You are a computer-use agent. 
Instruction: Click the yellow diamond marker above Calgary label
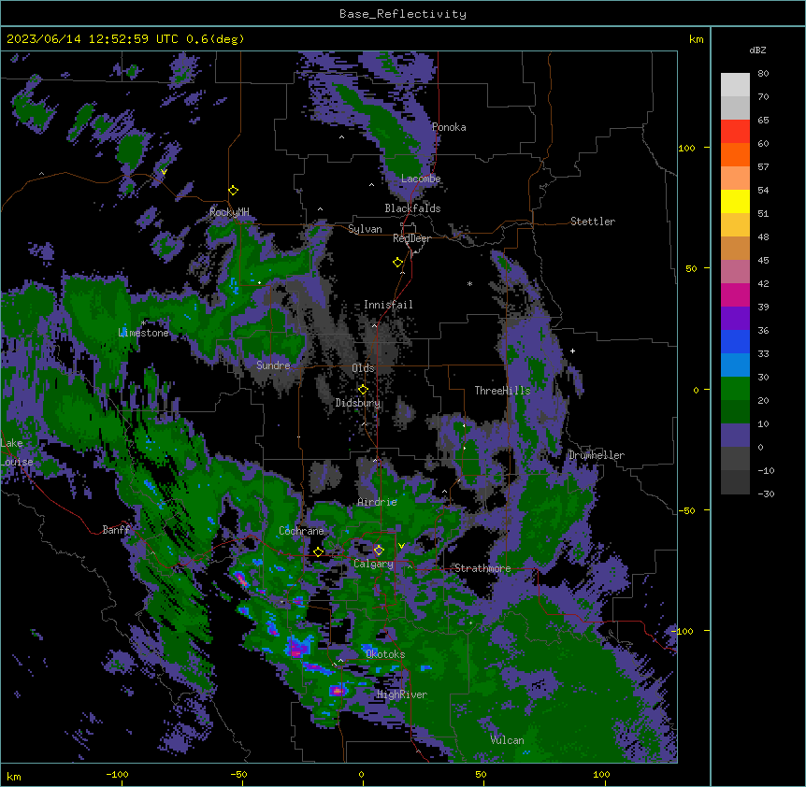379,550
